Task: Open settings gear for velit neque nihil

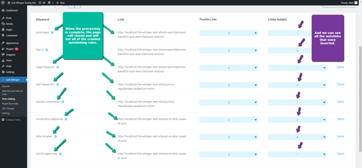Action: tap(58, 84)
